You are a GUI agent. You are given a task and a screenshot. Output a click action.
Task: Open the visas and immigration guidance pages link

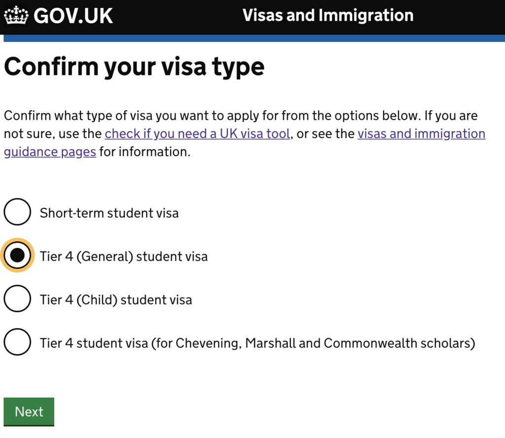(x=421, y=133)
